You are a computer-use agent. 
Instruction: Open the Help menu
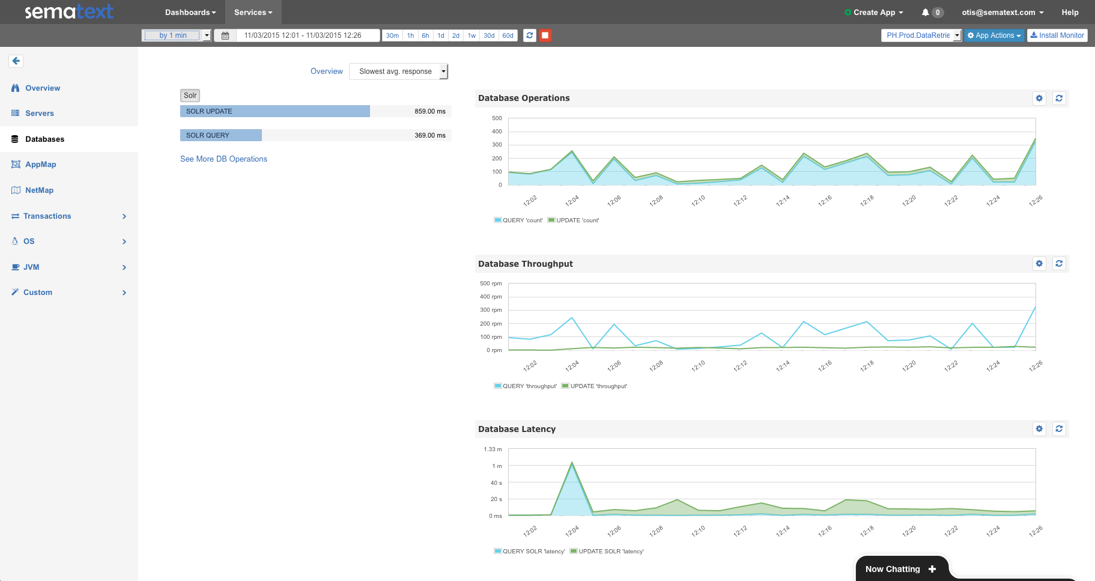1070,12
